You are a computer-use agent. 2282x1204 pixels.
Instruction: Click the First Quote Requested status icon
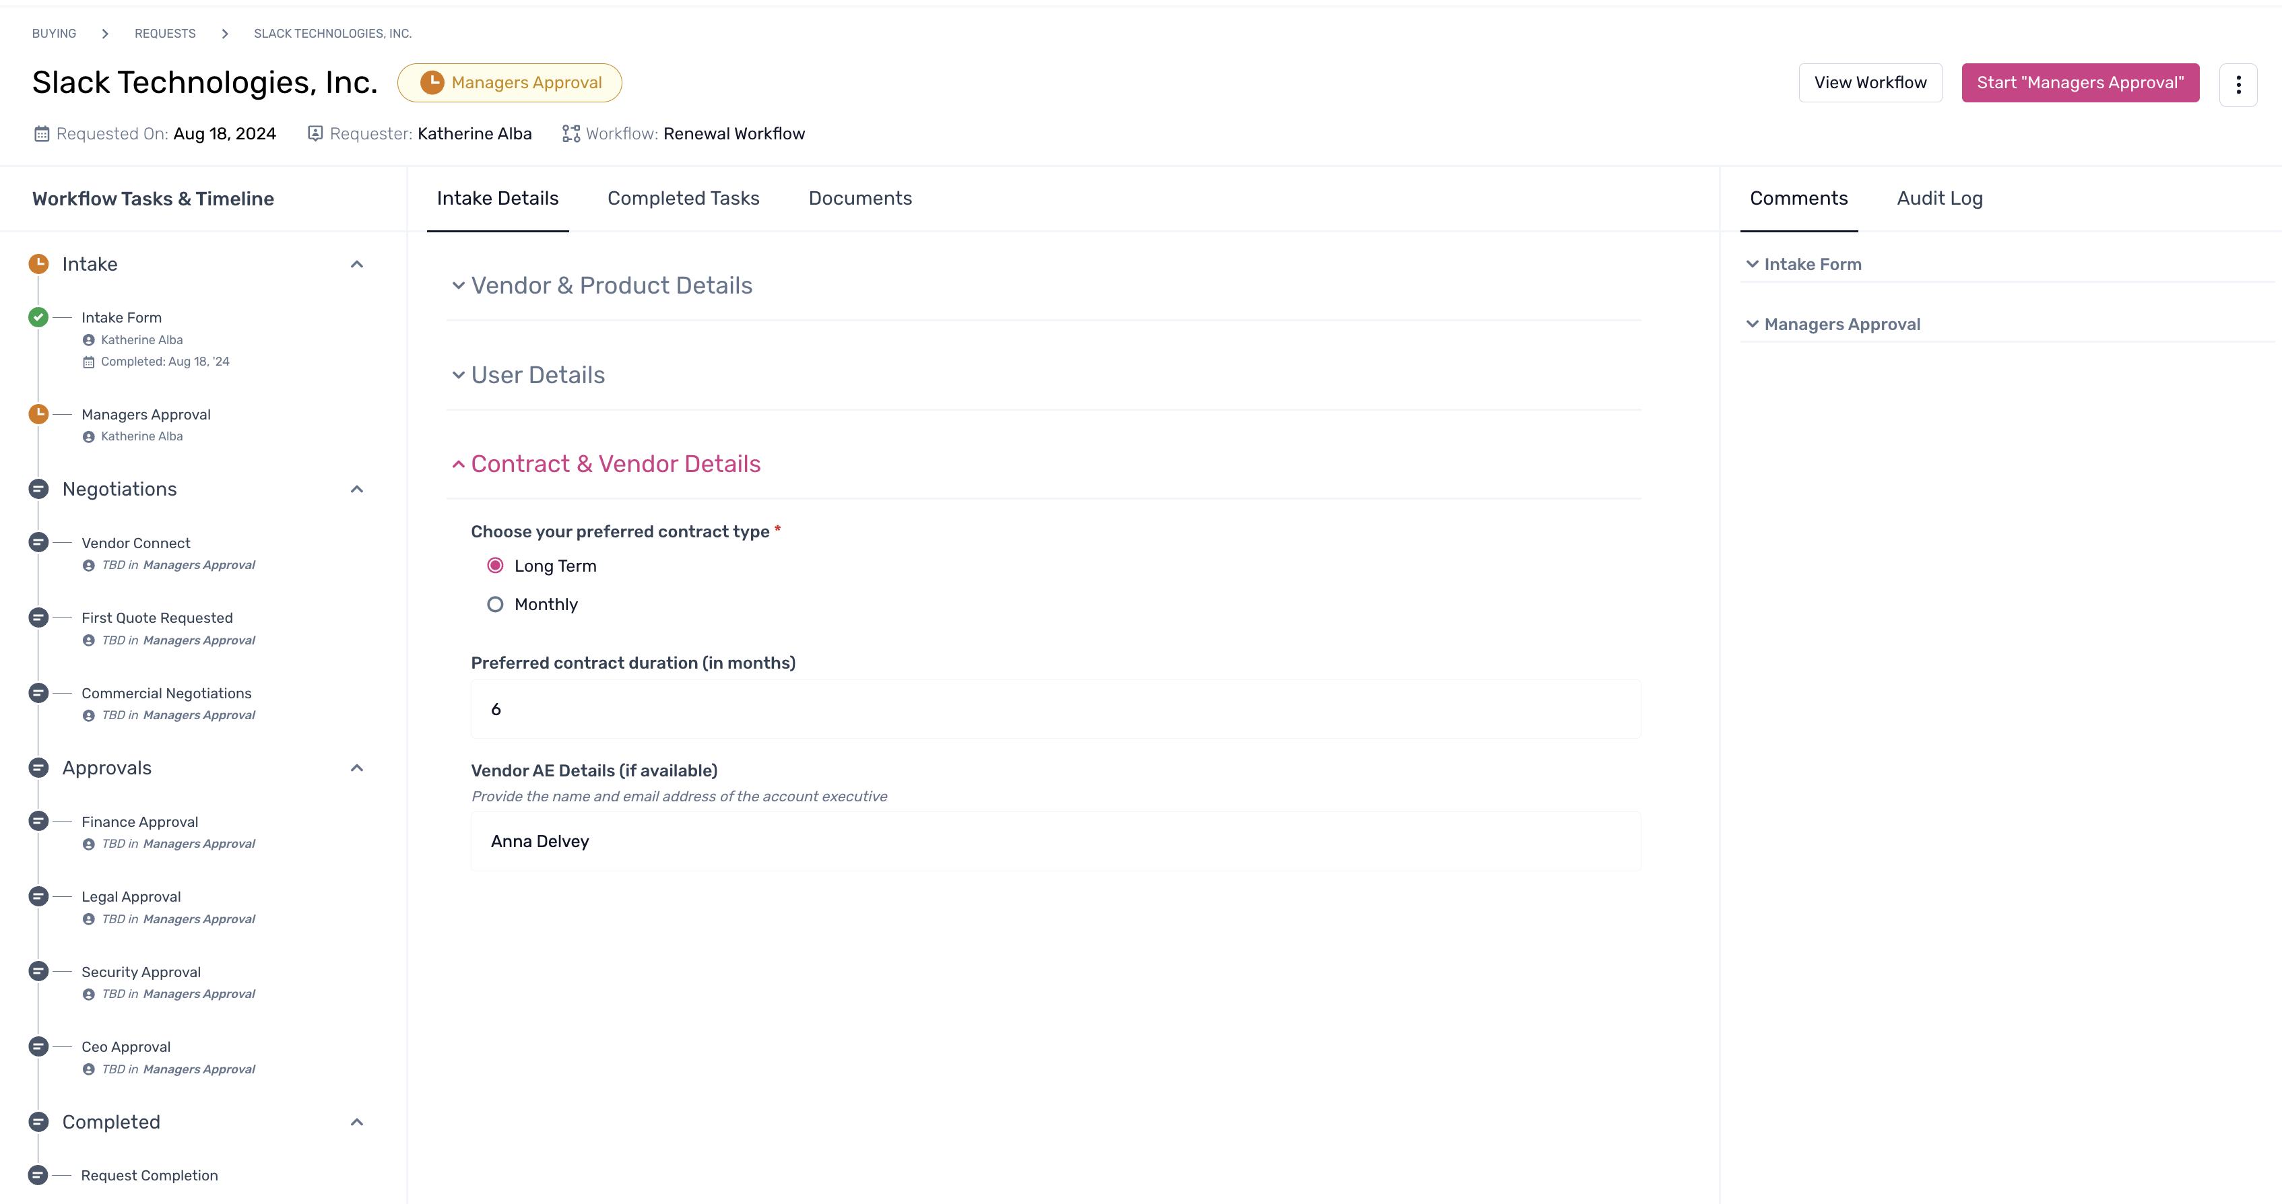point(38,617)
